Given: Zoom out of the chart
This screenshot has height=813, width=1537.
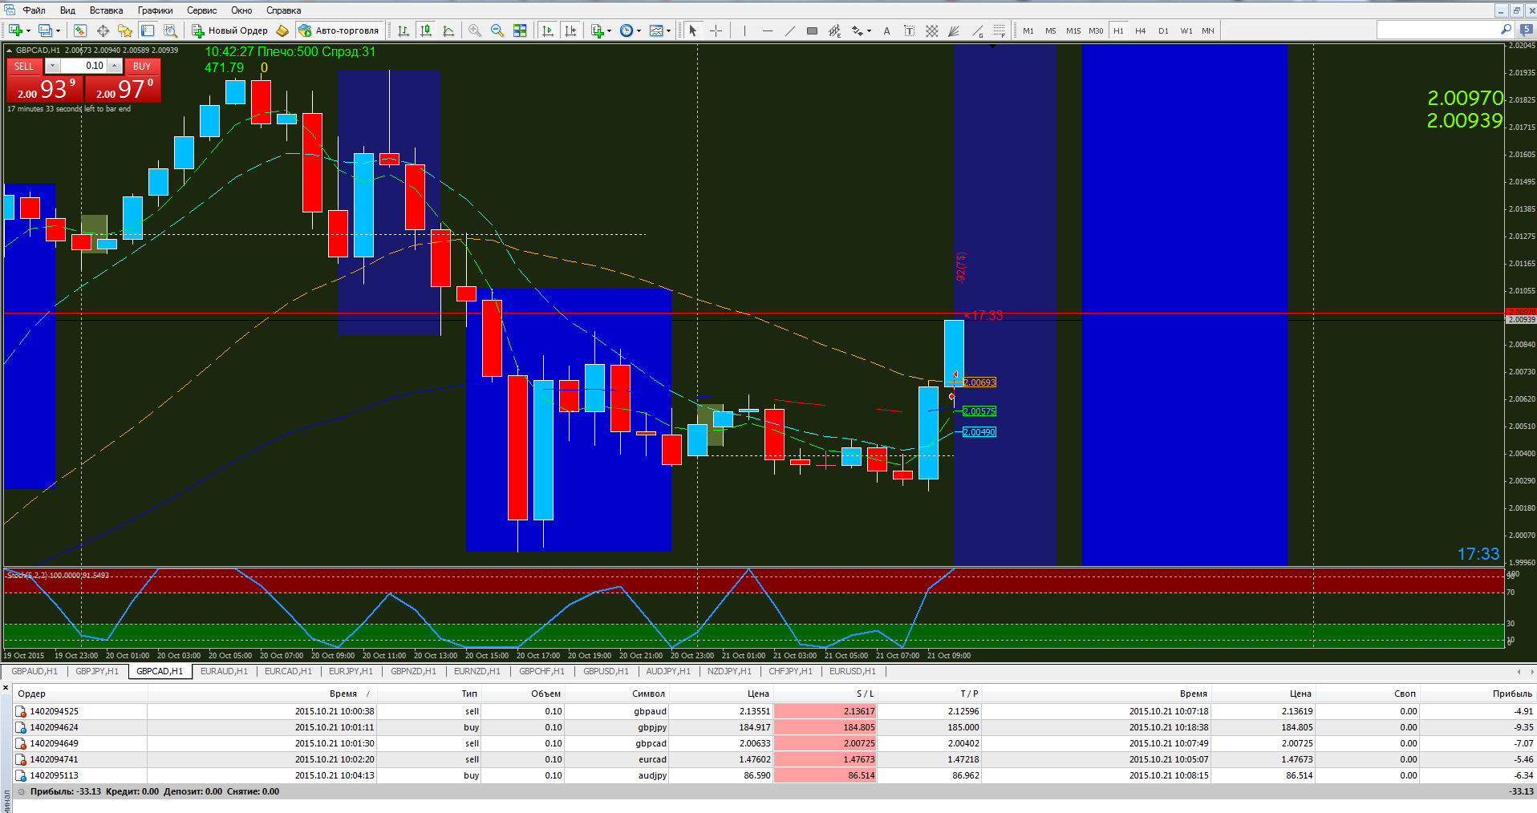Looking at the screenshot, I should coord(497,30).
